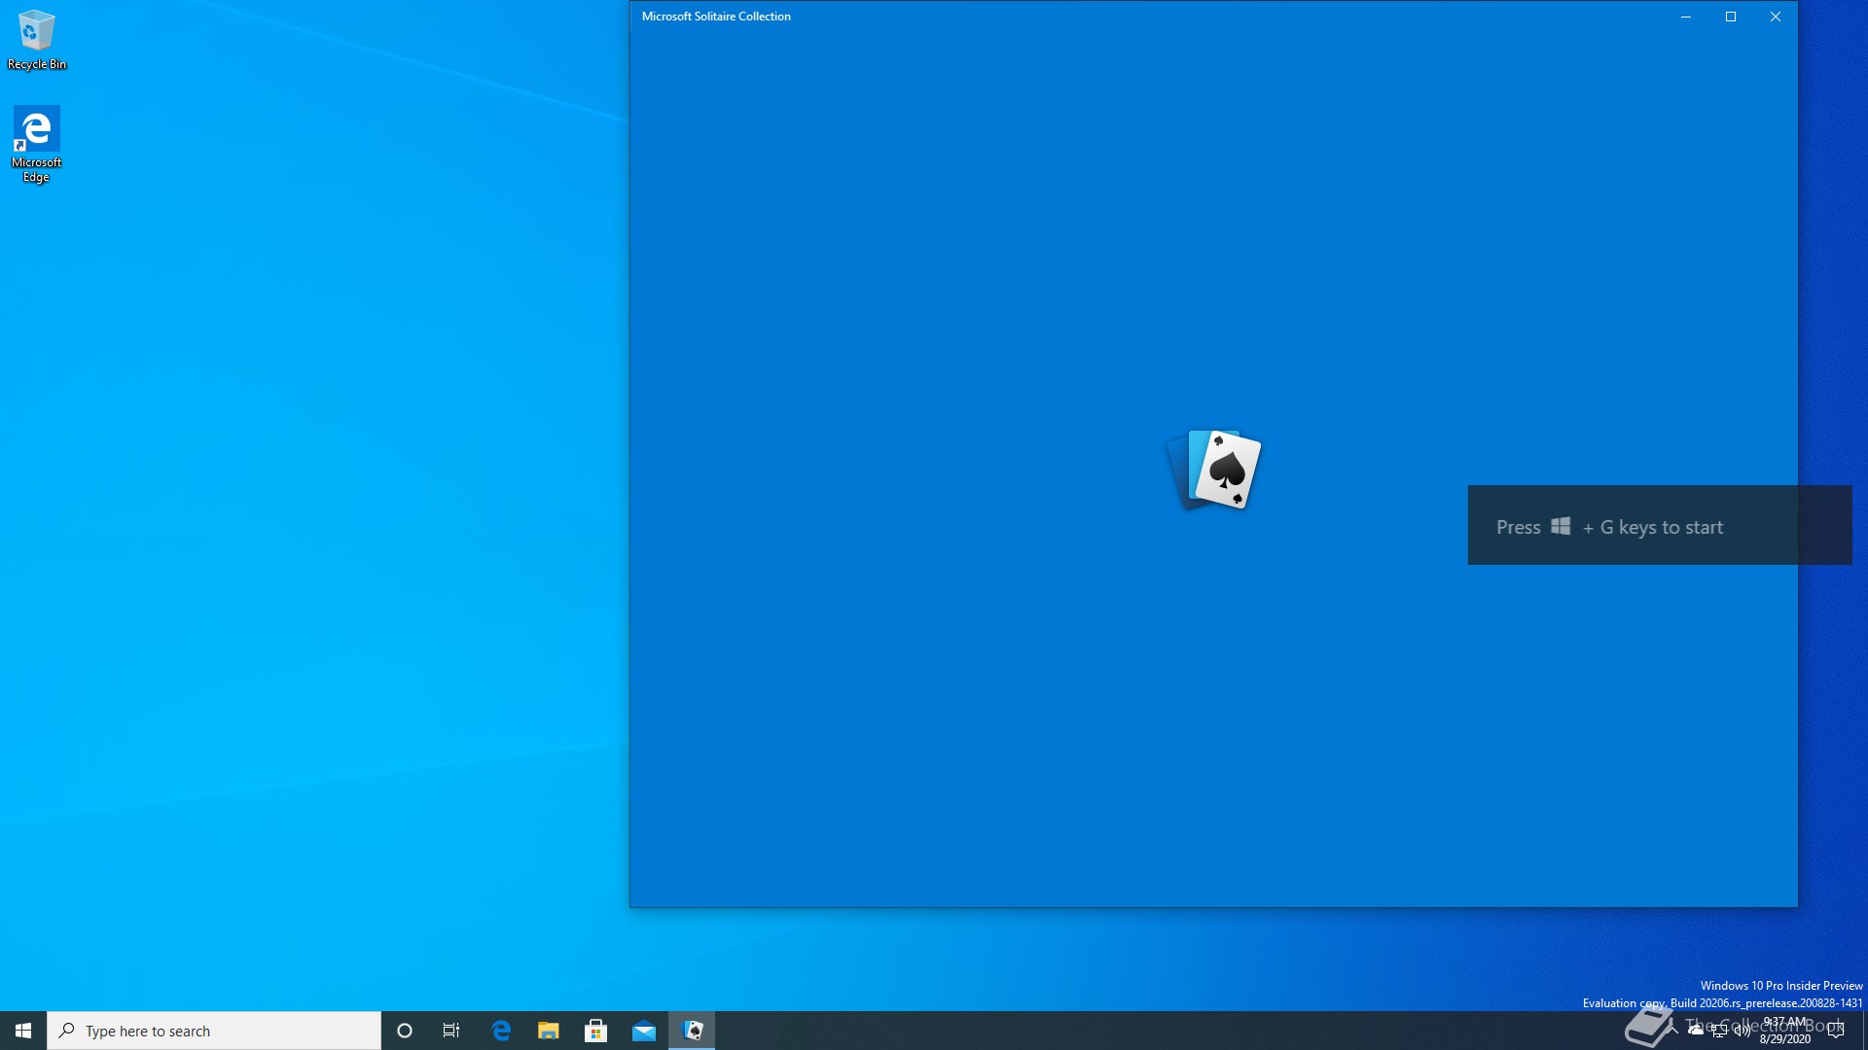Viewport: 1868px width, 1050px height.
Task: Minimize the Microsoft Solitaire Collection window
Action: [x=1686, y=17]
